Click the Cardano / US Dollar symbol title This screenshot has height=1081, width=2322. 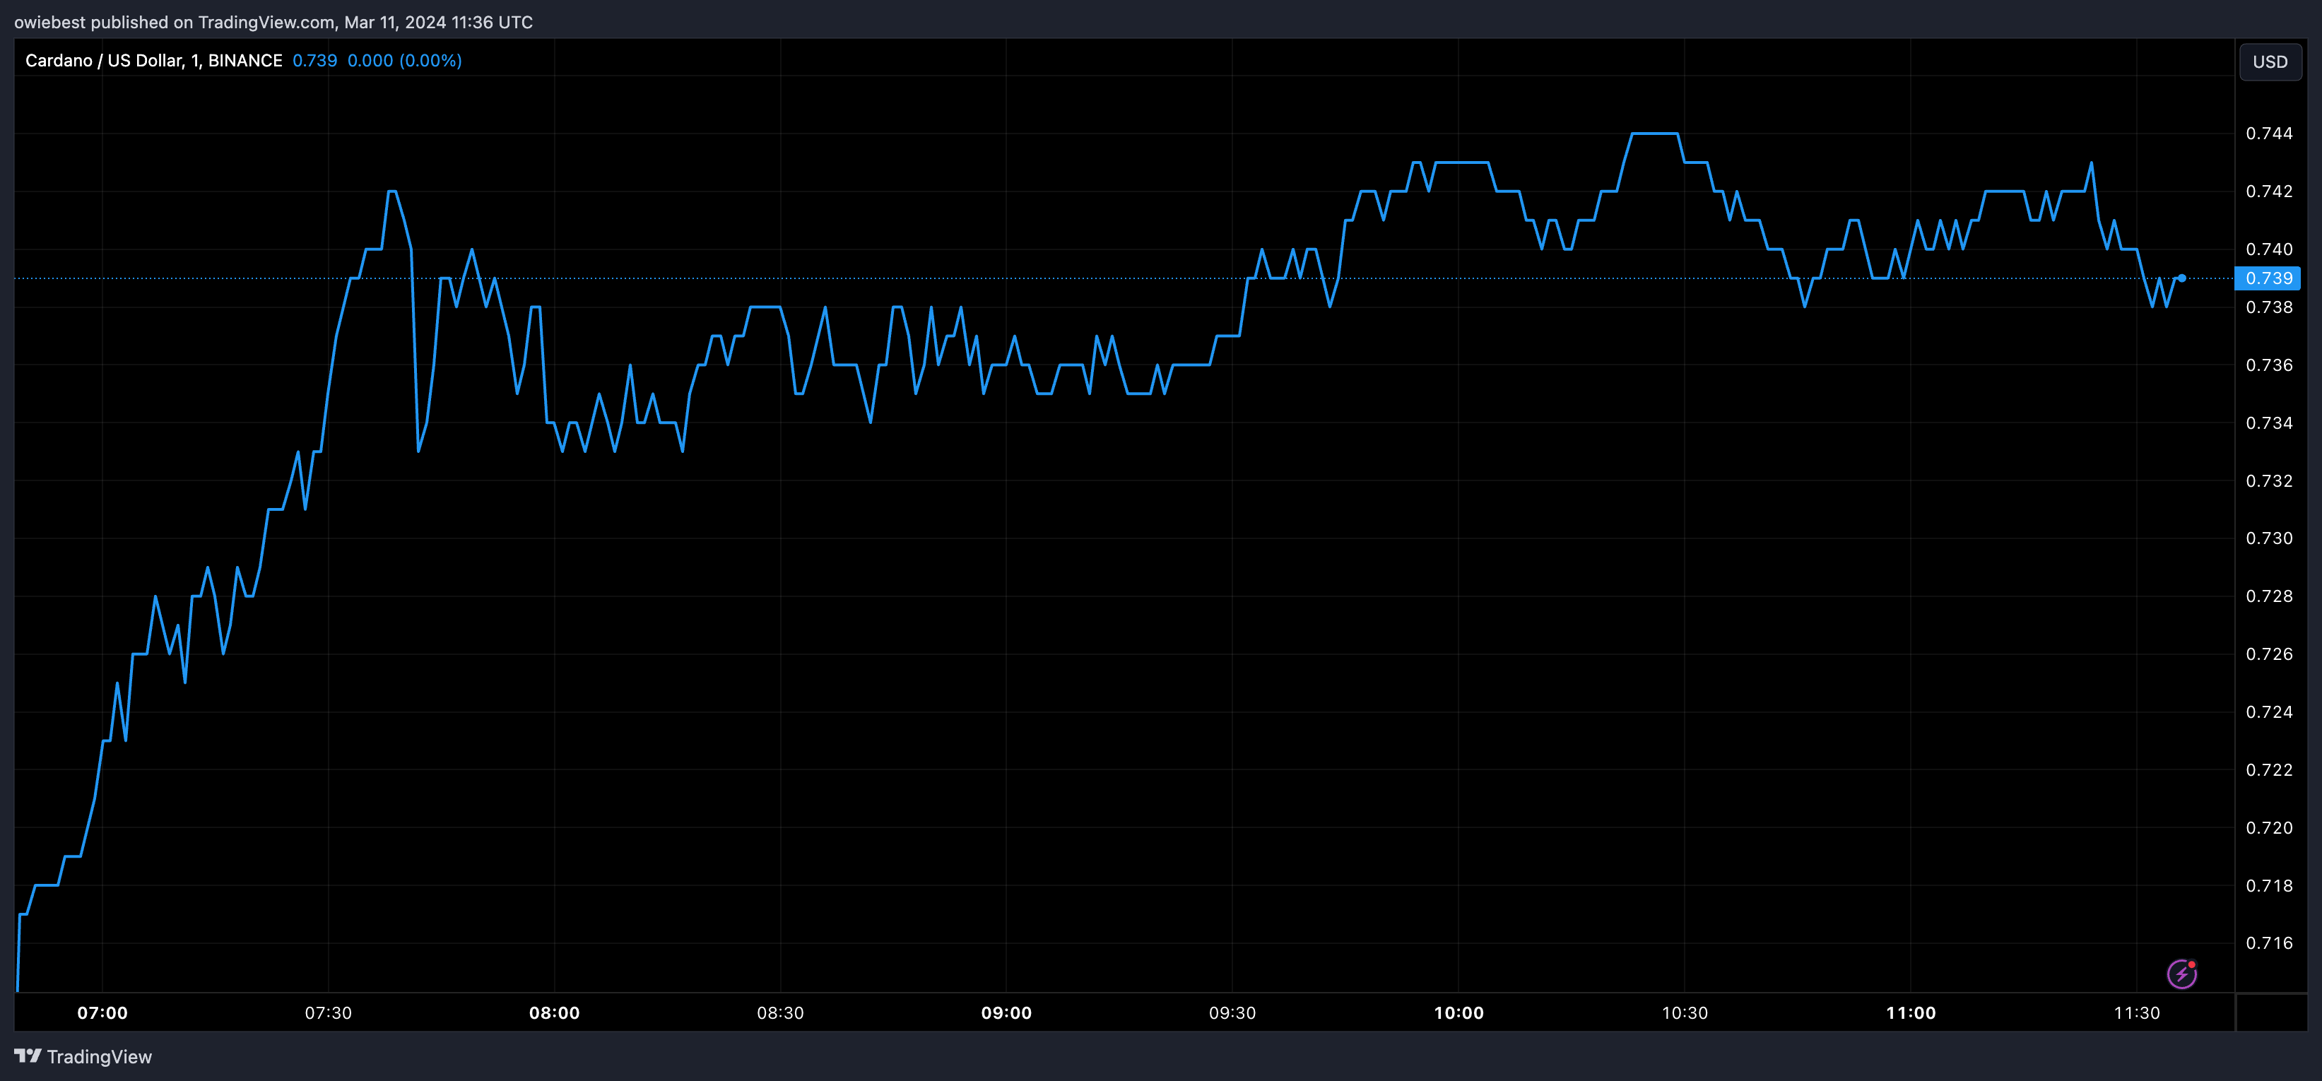point(153,60)
